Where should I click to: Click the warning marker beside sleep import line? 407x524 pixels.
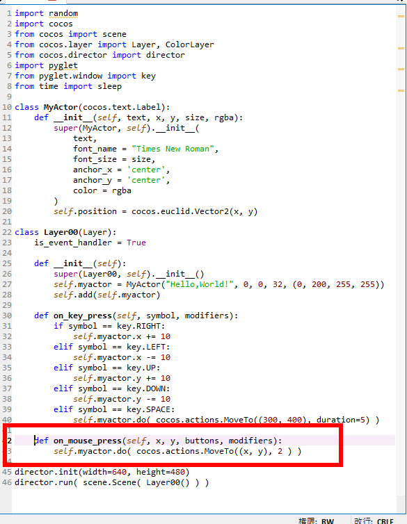[x=401, y=90]
